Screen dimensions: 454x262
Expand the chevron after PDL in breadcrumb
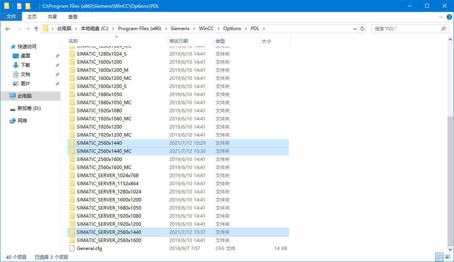coord(264,29)
